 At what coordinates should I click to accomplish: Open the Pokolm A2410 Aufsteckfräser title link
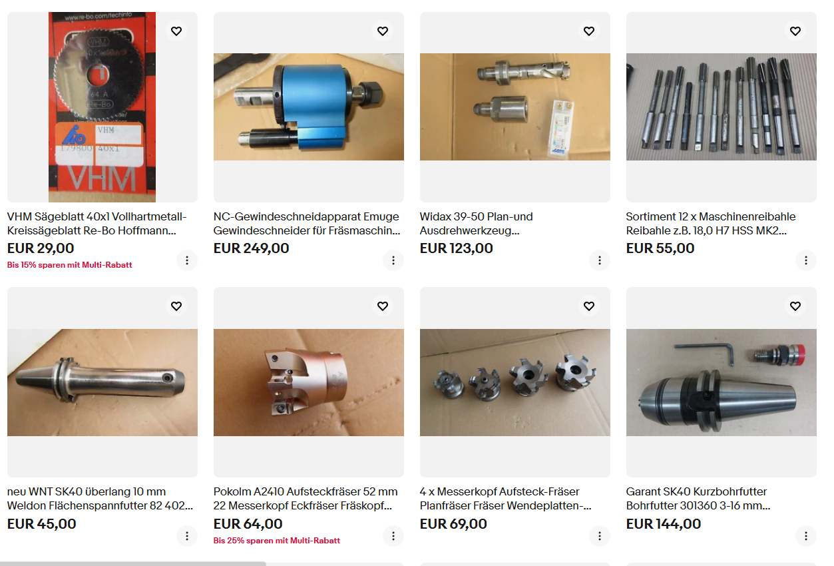coord(306,499)
